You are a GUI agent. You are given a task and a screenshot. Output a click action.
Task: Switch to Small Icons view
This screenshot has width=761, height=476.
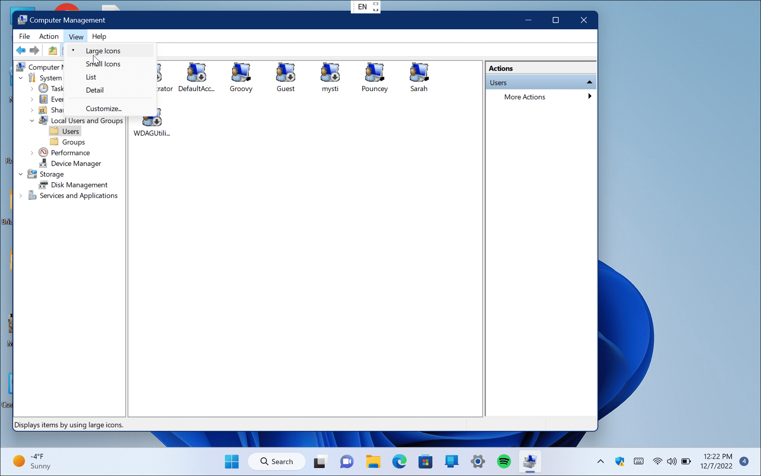tap(103, 64)
